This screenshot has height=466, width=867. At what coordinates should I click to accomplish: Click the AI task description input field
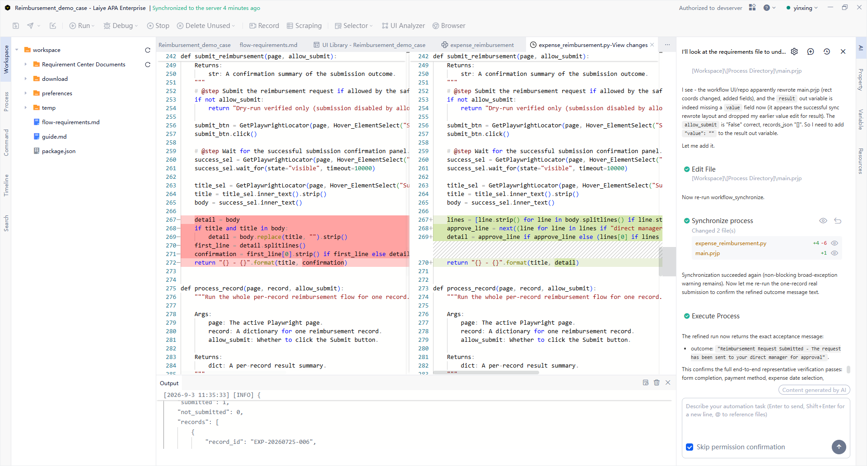765,418
